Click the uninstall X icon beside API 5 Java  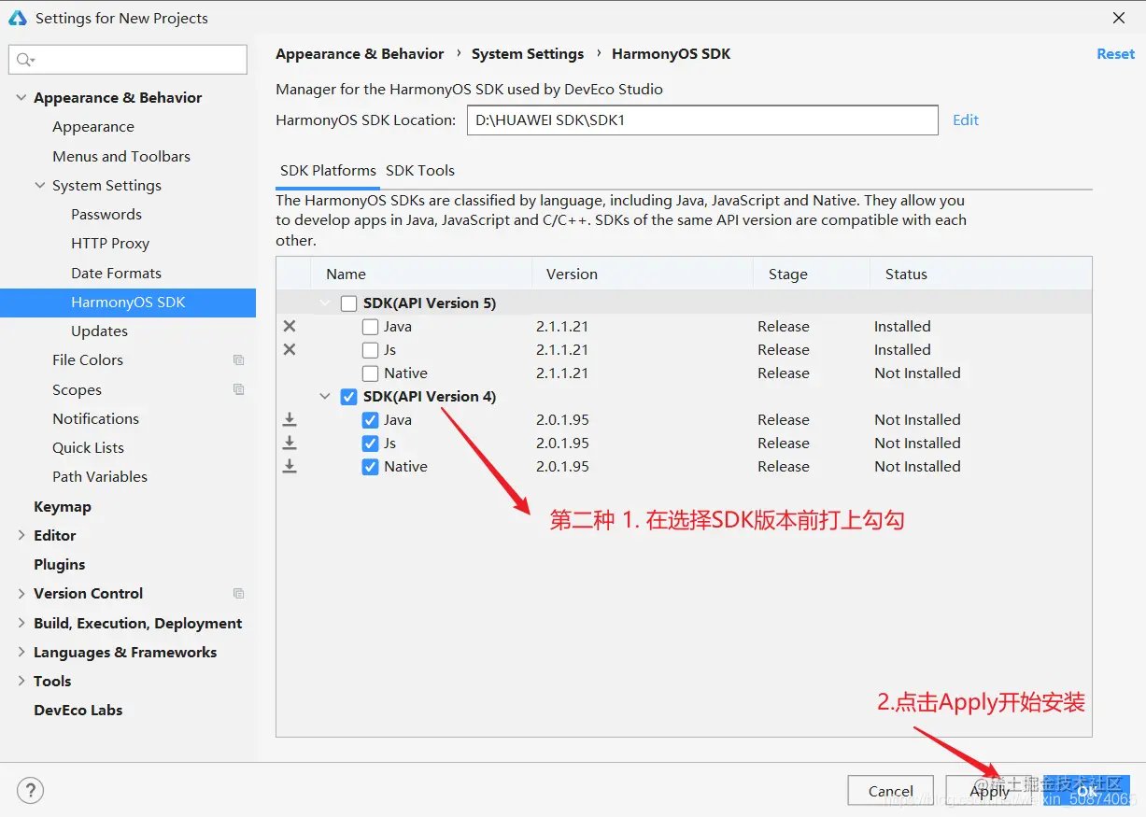tap(290, 326)
